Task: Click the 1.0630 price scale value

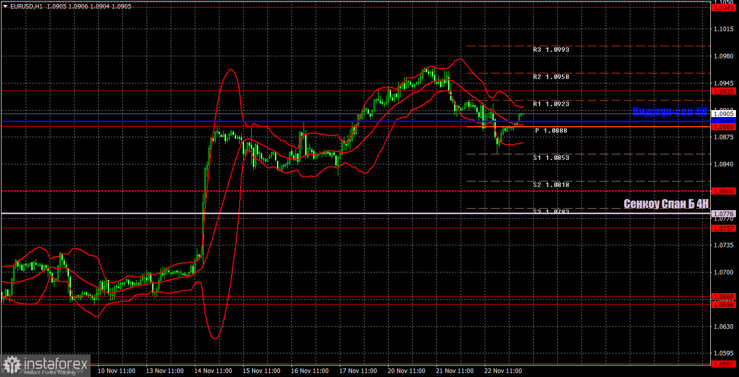Action: [x=723, y=326]
